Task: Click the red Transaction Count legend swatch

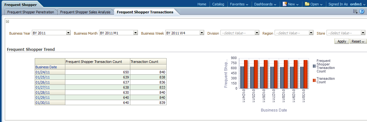Action: pyautogui.click(x=314, y=80)
